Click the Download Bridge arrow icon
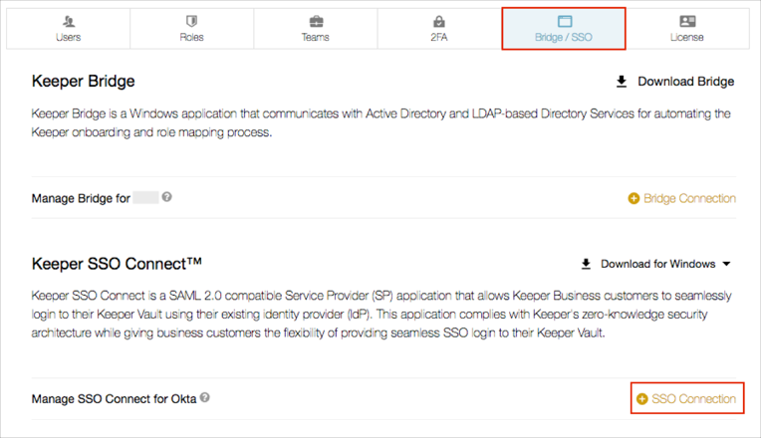This screenshot has height=438, width=761. point(622,82)
